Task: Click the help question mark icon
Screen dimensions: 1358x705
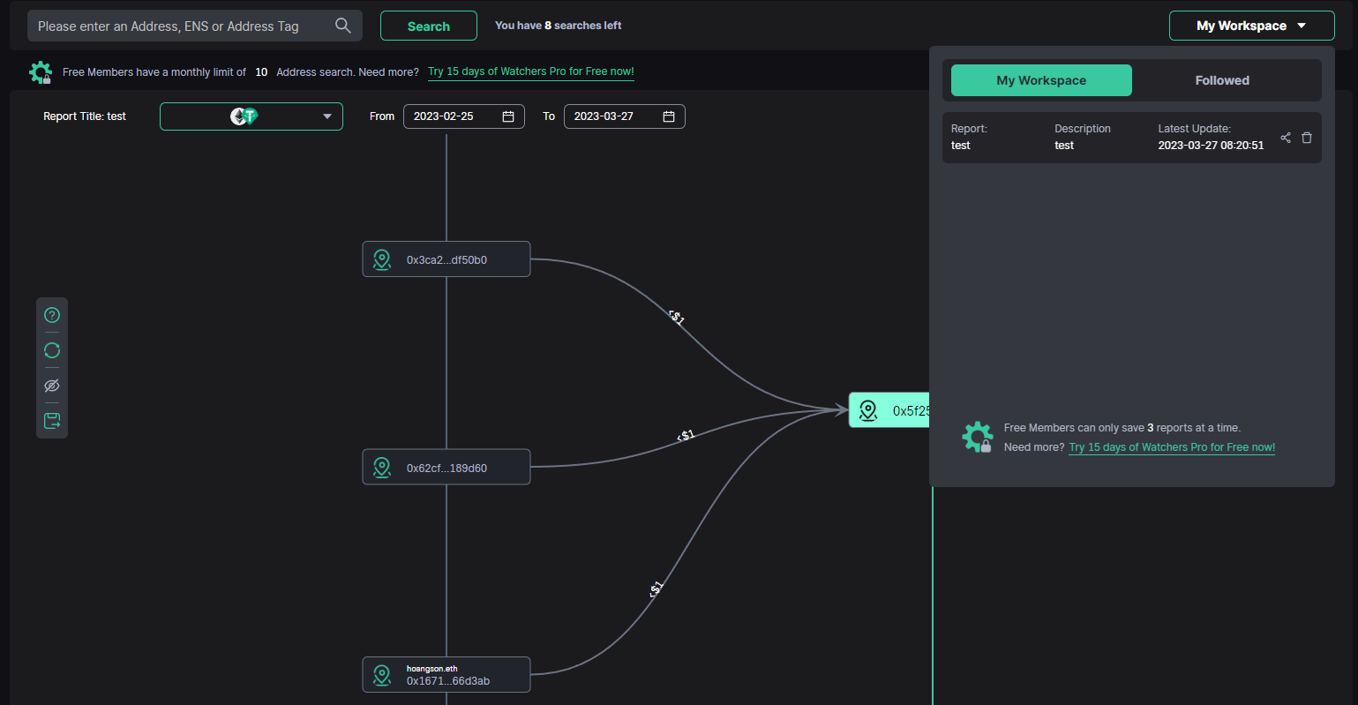Action: [x=52, y=315]
